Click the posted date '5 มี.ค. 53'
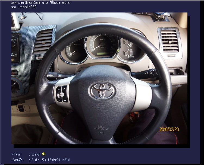This screenshot has width=204, height=165. coord(39,160)
